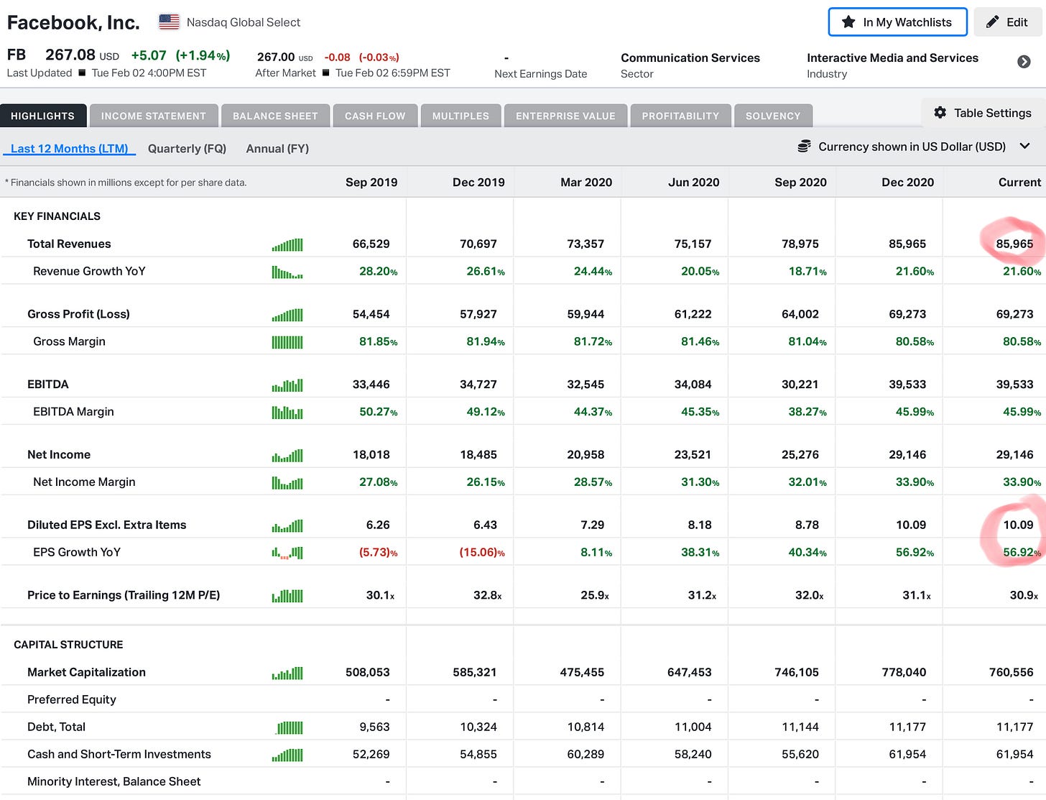Click the gear icon in Table Settings
Screen dimensions: 1046x800
[x=940, y=113]
